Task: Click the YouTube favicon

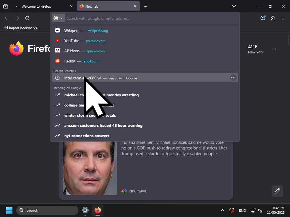Action: coord(57,41)
